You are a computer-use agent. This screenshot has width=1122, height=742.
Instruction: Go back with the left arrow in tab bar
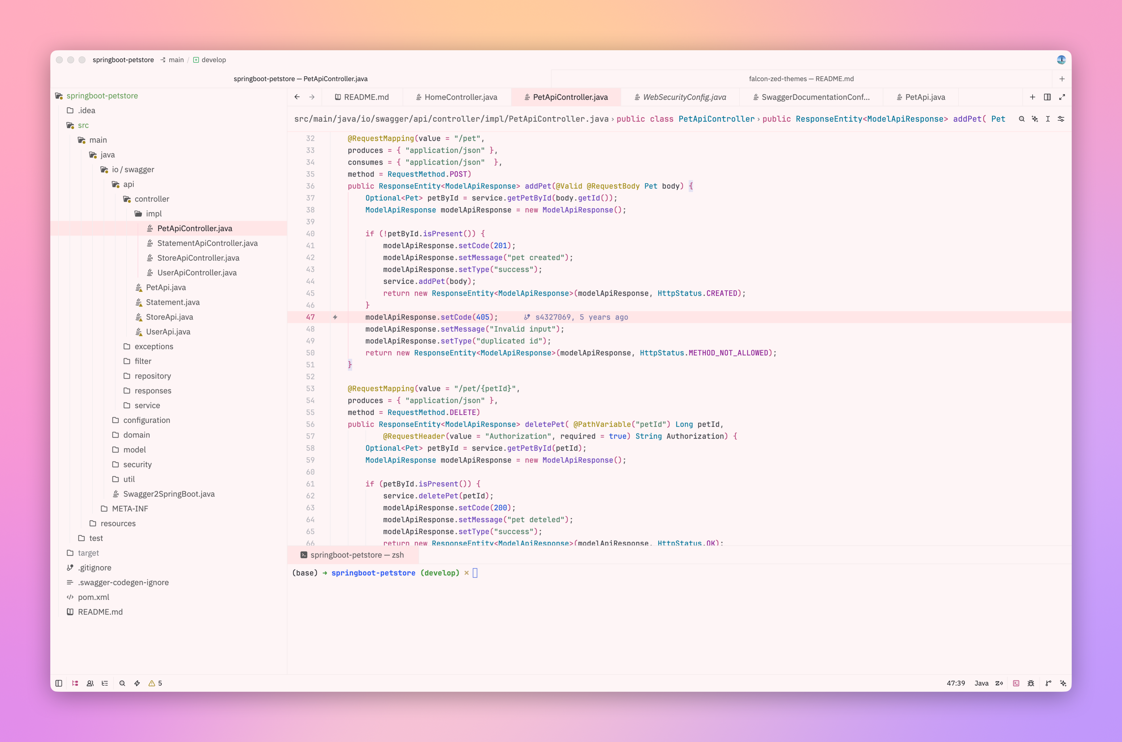point(297,97)
